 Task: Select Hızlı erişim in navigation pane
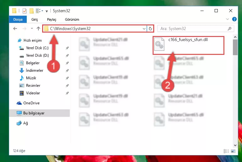30,40
